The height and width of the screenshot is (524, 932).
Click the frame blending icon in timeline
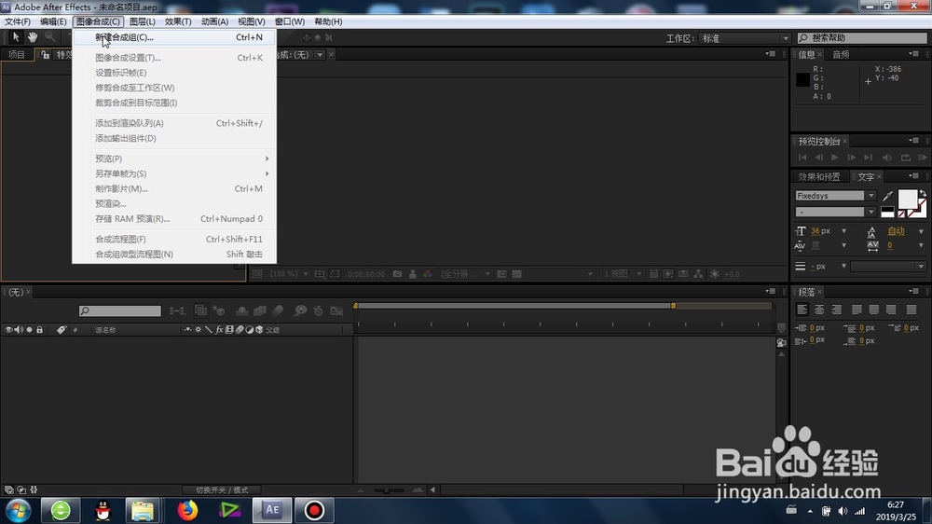coord(260,310)
